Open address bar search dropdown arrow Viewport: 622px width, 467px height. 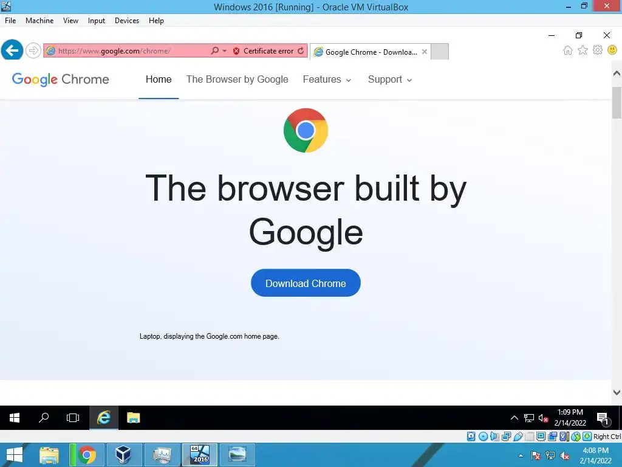(x=225, y=51)
